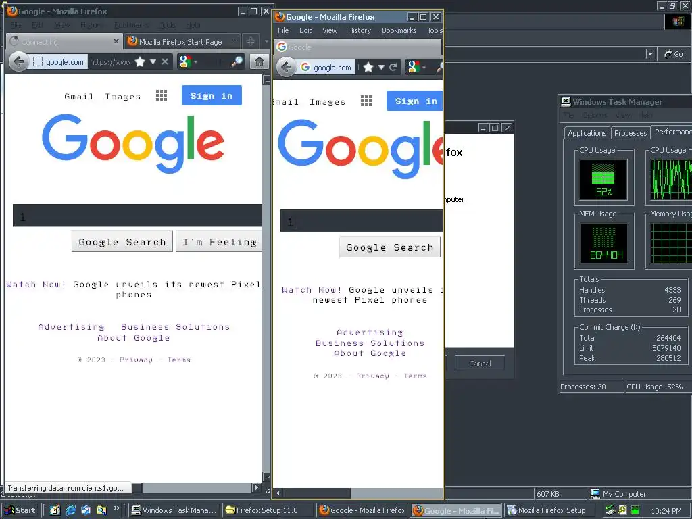Screen dimensions: 692x519
Task: Click Sign in button in front Firefox
Action: click(x=414, y=101)
